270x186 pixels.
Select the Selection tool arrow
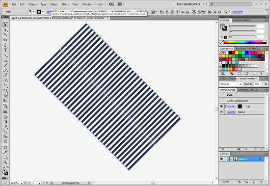(x=5, y=25)
